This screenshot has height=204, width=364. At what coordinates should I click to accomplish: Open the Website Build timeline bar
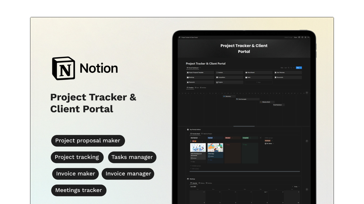[267, 102]
